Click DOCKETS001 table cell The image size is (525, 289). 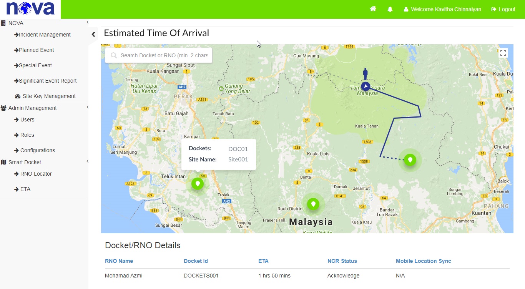201,276
